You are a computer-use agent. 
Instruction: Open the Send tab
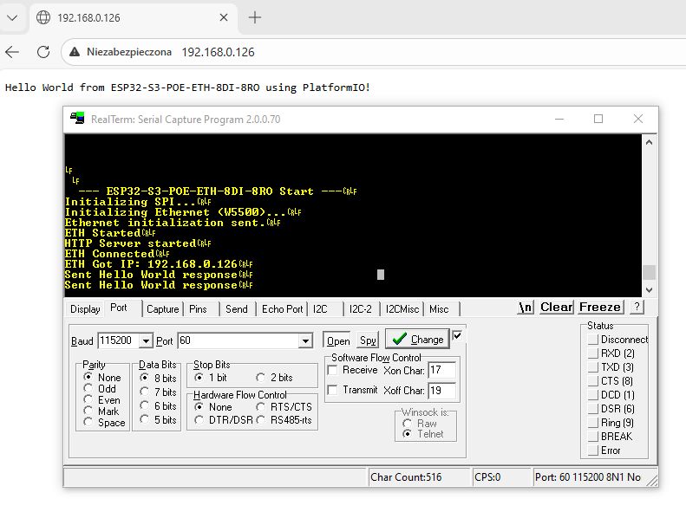click(236, 309)
